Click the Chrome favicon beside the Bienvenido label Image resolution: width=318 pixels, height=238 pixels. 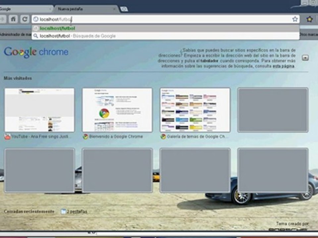pyautogui.click(x=85, y=137)
